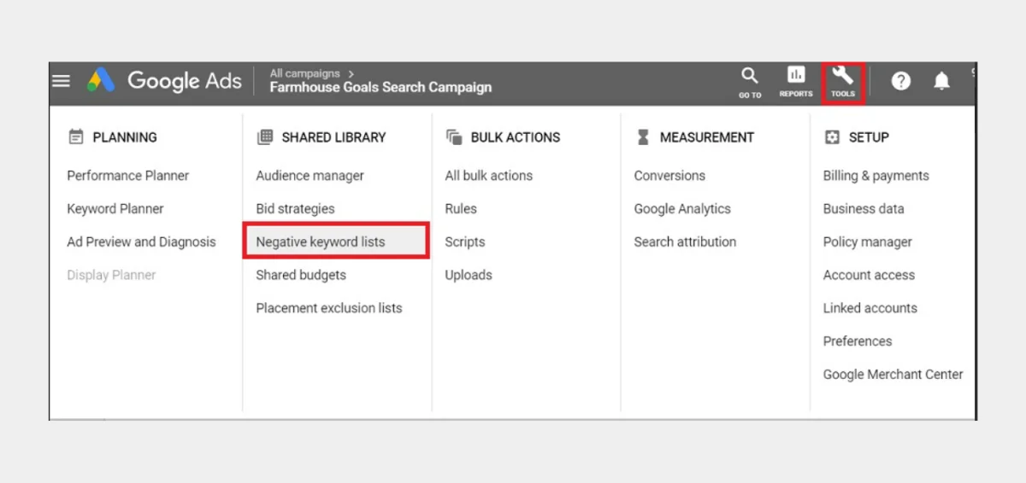Open Google Analytics
1026x483 pixels.
tap(682, 209)
